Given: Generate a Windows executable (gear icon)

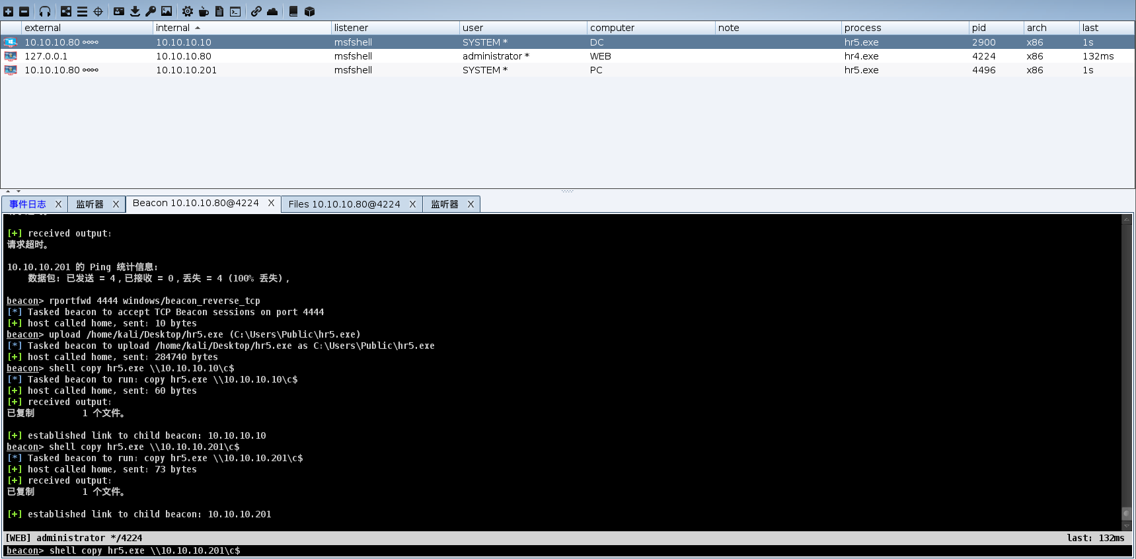Looking at the screenshot, I should (188, 11).
